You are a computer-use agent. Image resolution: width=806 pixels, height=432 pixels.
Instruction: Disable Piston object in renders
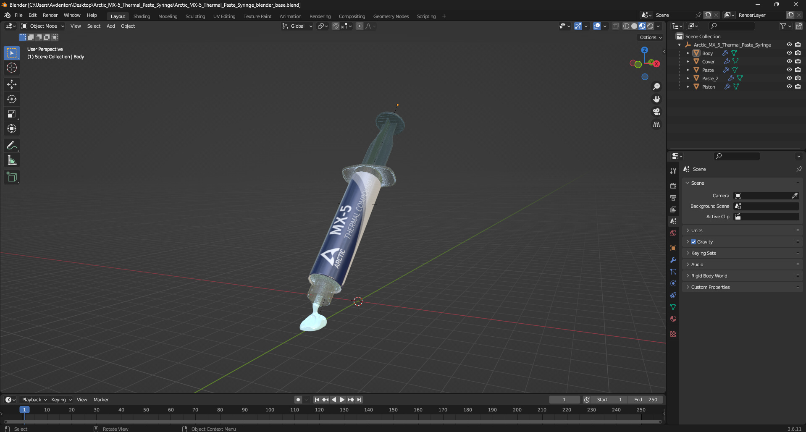(x=798, y=86)
